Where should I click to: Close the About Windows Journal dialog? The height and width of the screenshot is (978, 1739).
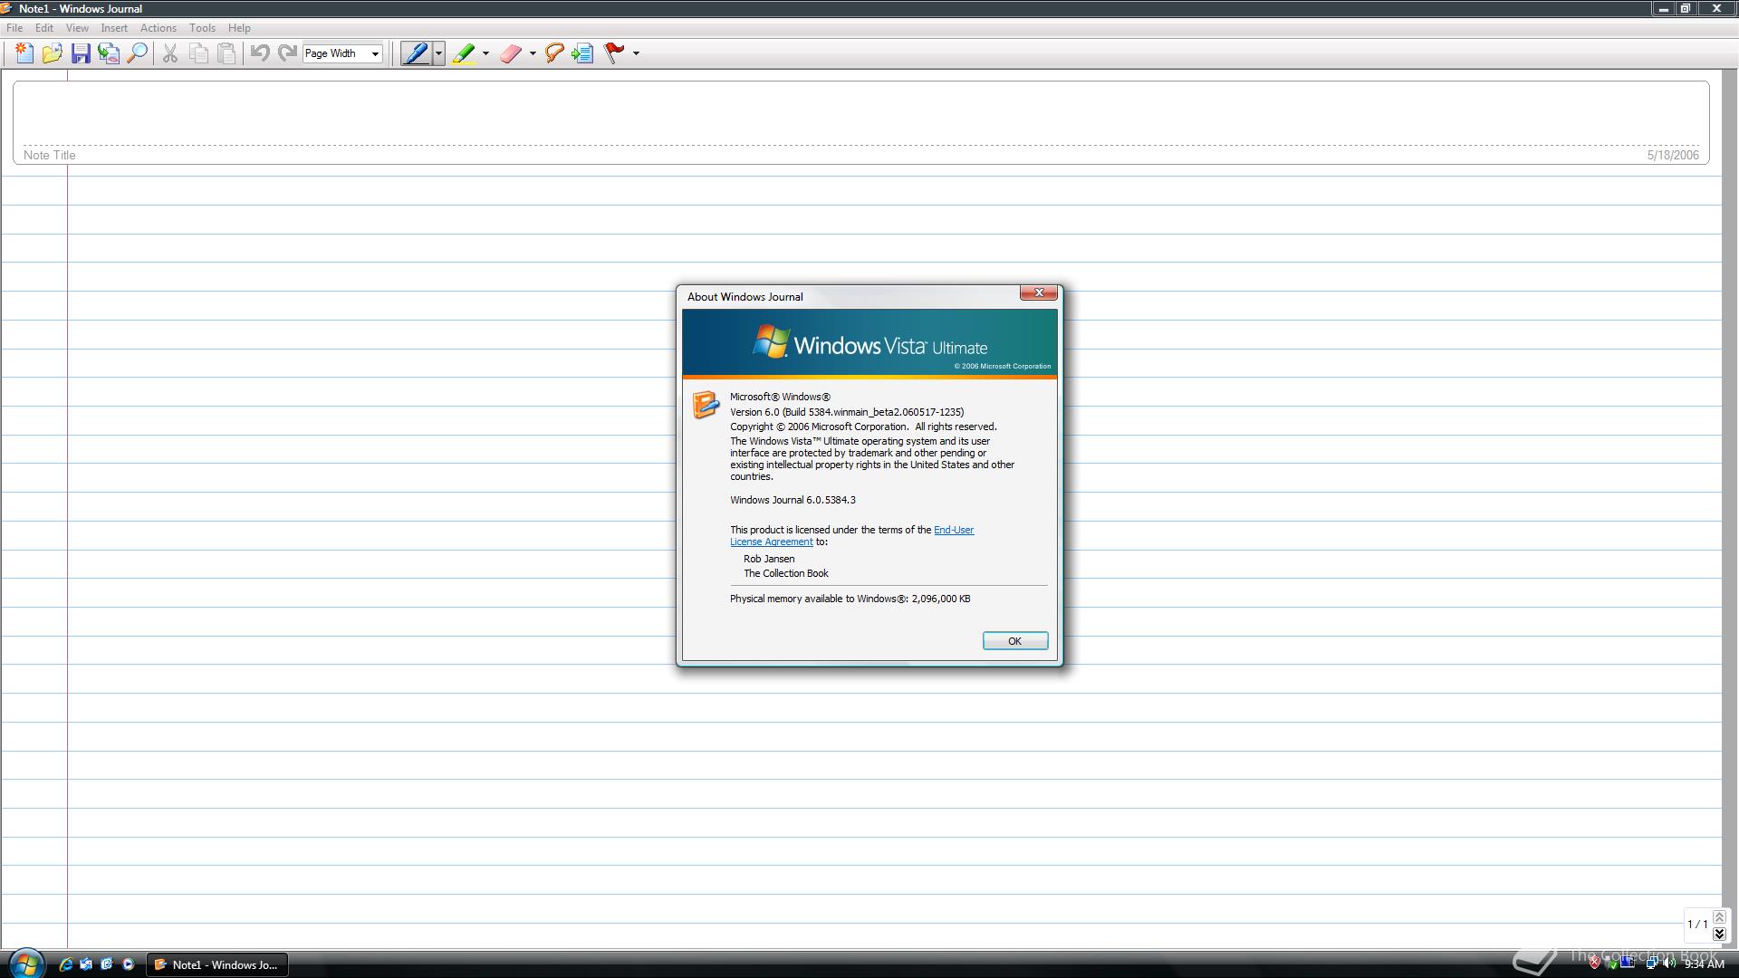click(x=1039, y=292)
